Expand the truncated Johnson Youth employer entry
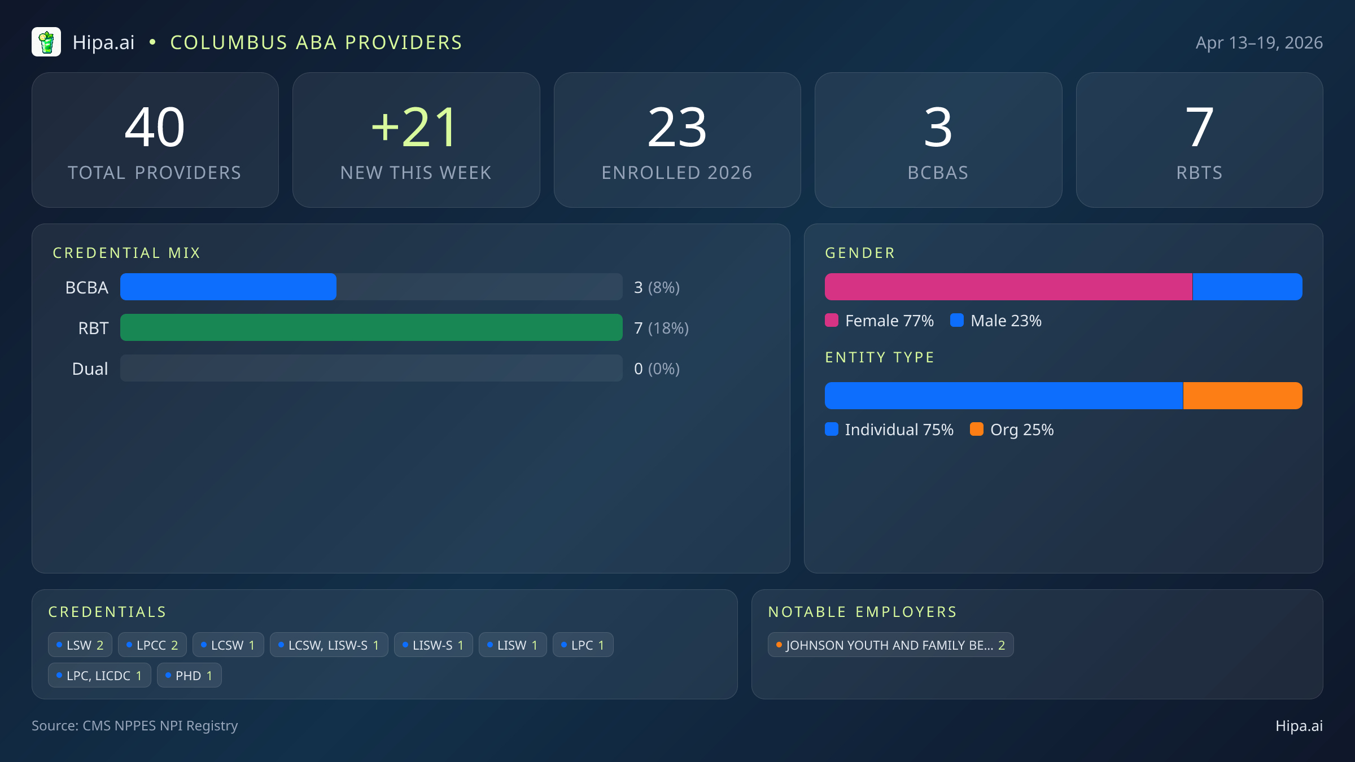1355x762 pixels. click(890, 645)
